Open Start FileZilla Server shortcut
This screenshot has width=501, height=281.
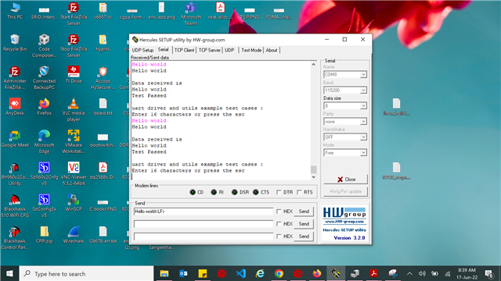coord(74,13)
